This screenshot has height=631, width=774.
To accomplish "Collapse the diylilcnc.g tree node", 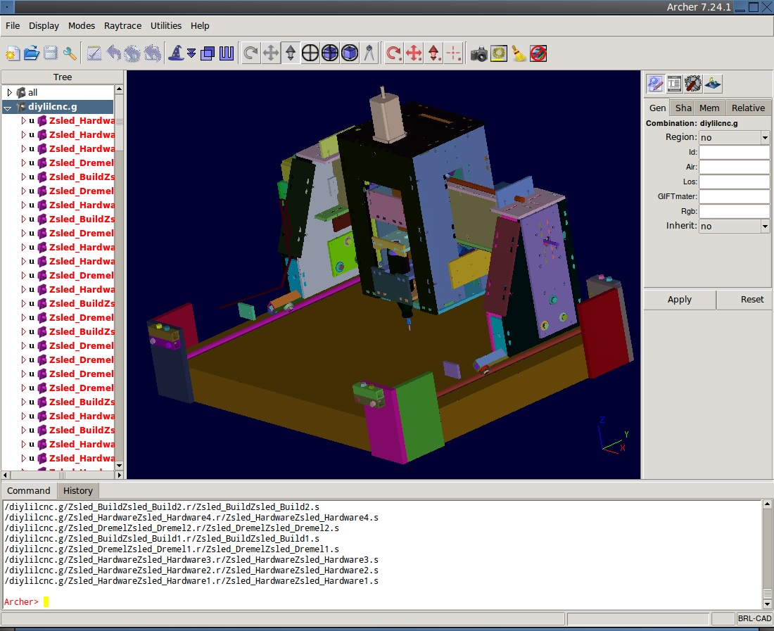I will click(8, 108).
